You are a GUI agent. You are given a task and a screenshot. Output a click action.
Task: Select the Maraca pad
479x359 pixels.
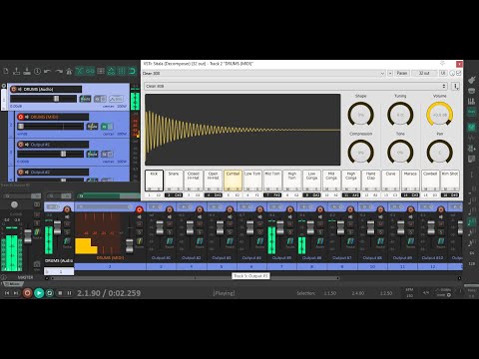[410, 180]
